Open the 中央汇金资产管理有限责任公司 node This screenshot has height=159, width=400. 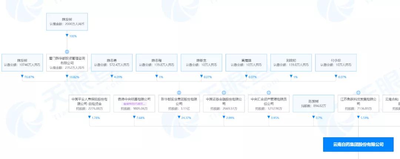pyautogui.click(x=269, y=103)
